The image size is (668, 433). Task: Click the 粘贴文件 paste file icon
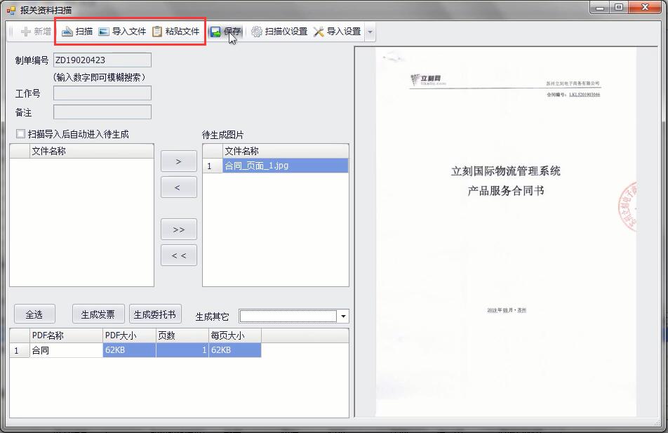pyautogui.click(x=157, y=32)
